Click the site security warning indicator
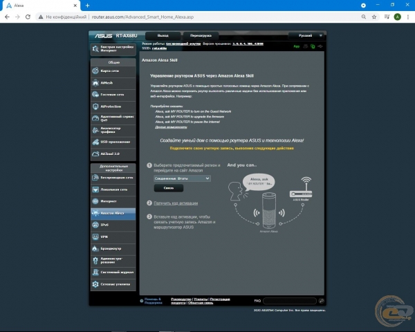The width and height of the screenshot is (415, 332). [62, 17]
